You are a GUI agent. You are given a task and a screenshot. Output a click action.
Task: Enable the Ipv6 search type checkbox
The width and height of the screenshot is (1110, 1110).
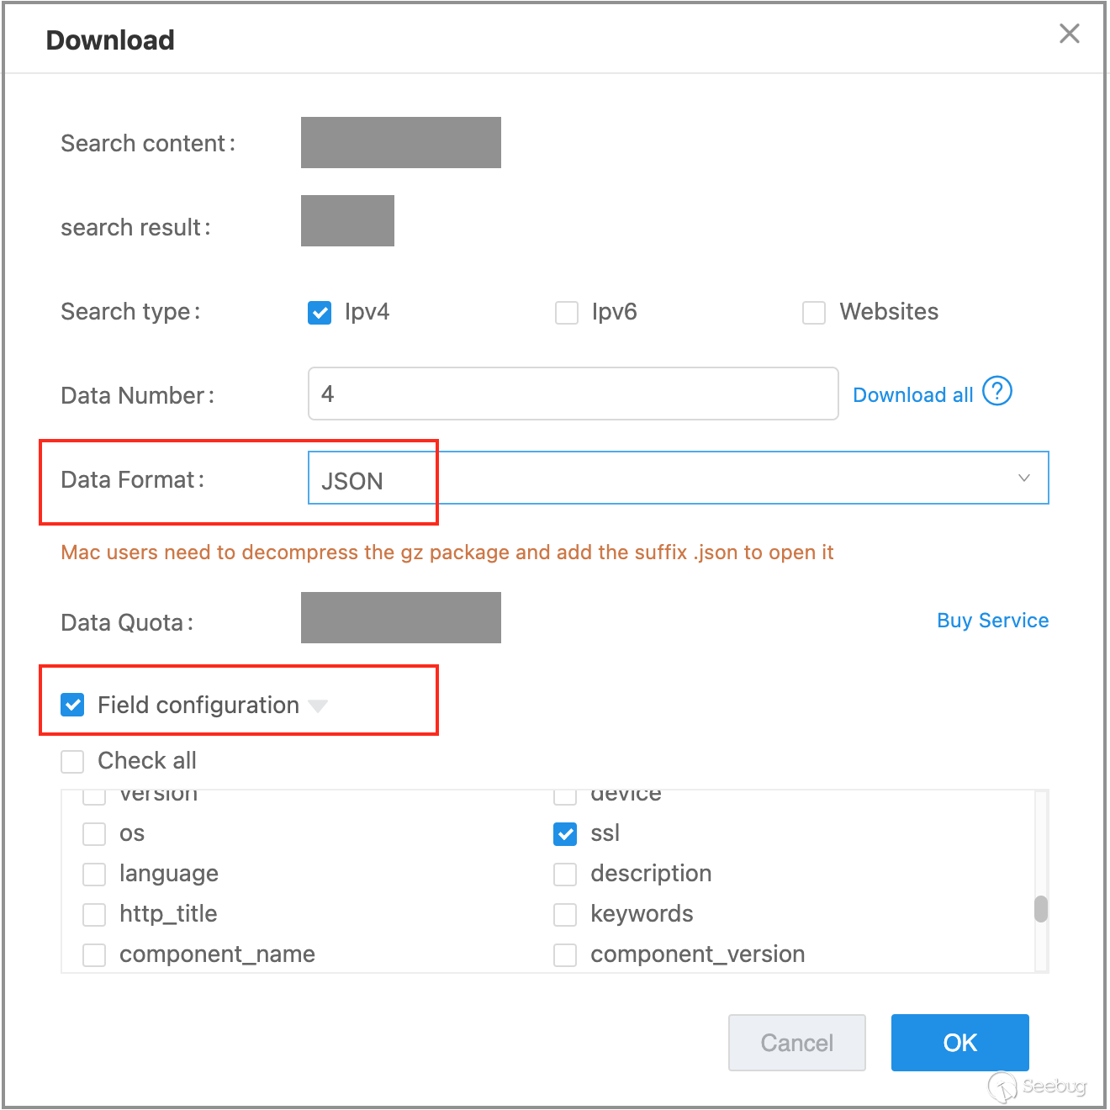tap(567, 313)
